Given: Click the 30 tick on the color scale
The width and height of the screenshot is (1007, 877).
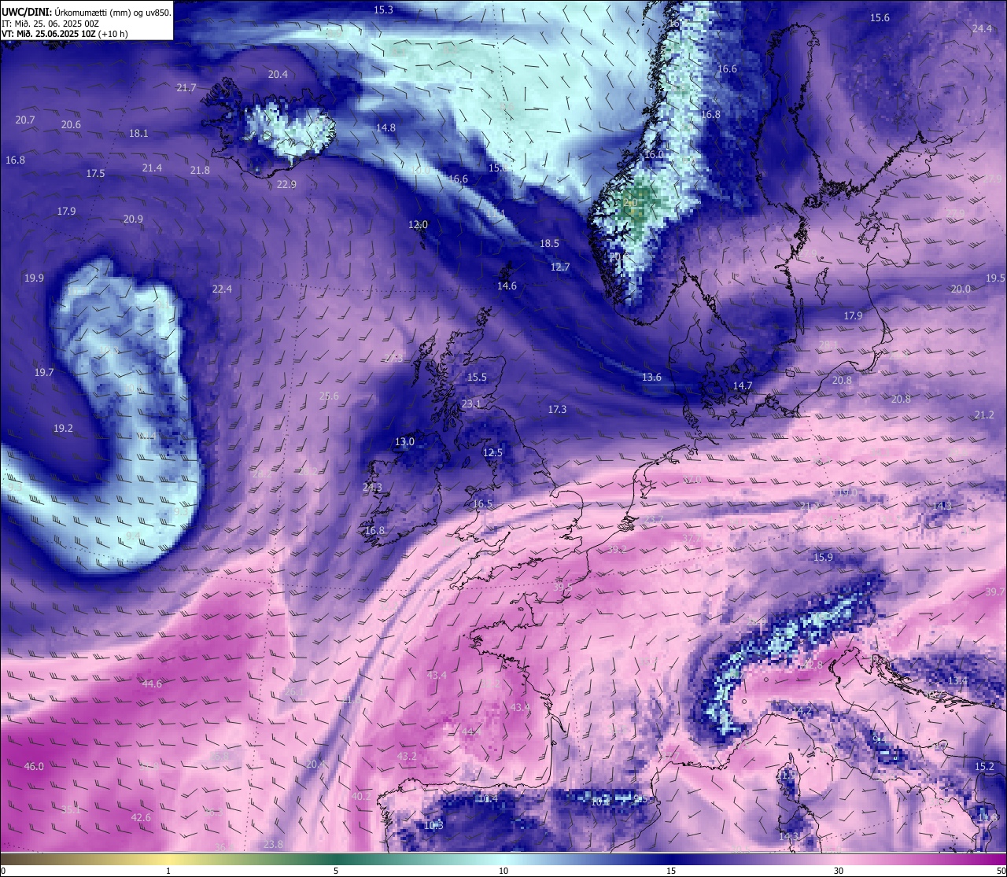Looking at the screenshot, I should point(839,871).
